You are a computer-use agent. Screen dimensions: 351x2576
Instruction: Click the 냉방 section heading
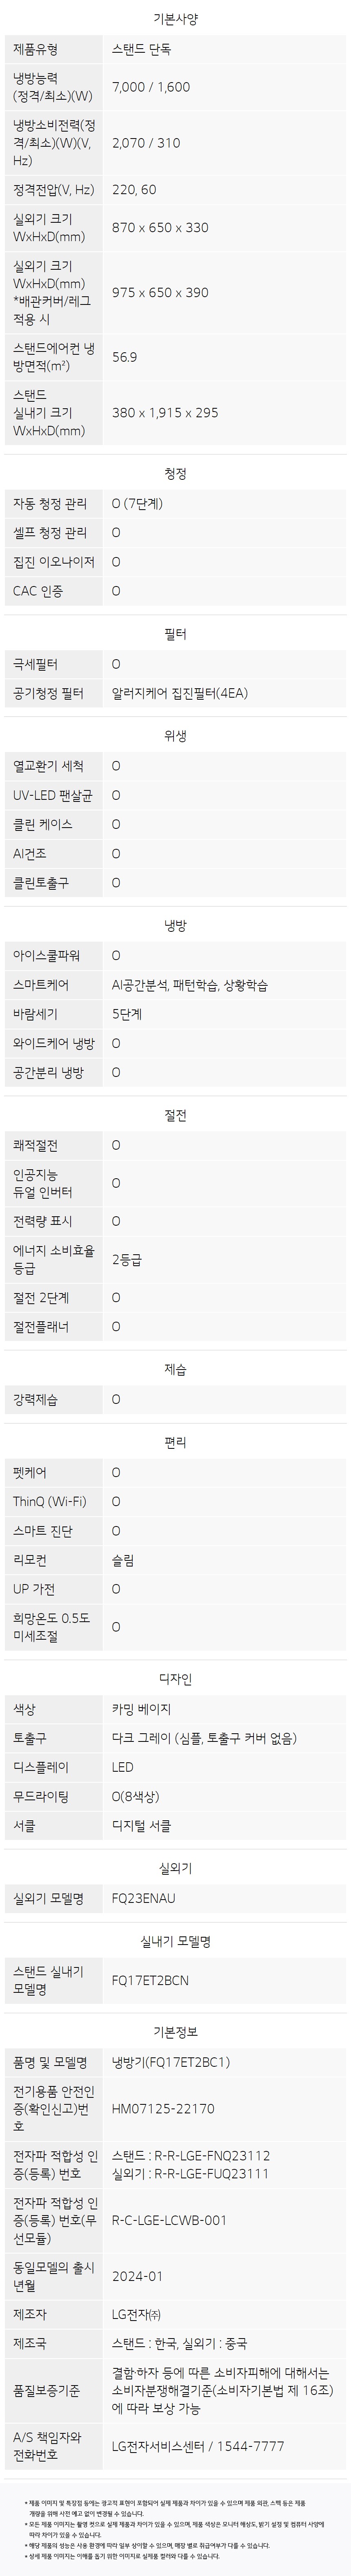click(x=175, y=926)
